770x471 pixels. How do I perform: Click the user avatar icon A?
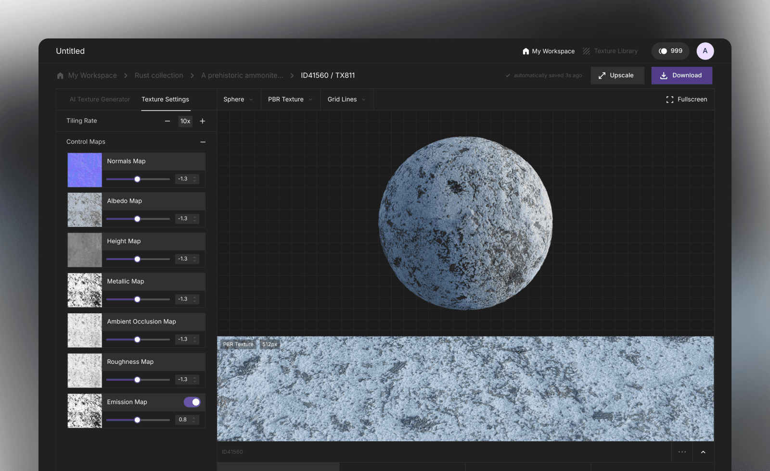705,51
